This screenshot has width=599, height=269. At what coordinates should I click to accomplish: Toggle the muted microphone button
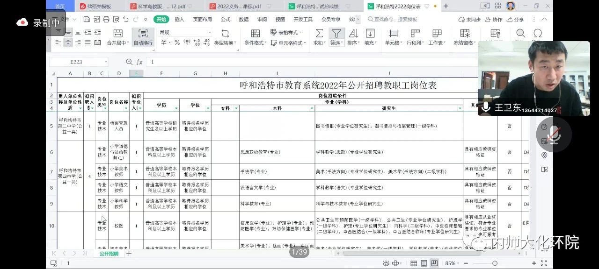pyautogui.click(x=554, y=134)
